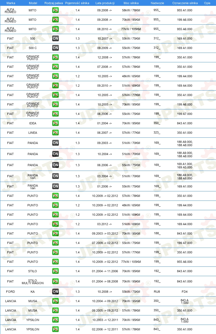Image resolution: width=216 pixels, height=334 pixels.
Task: Click the FORD brand cell
Action: click(x=10, y=292)
